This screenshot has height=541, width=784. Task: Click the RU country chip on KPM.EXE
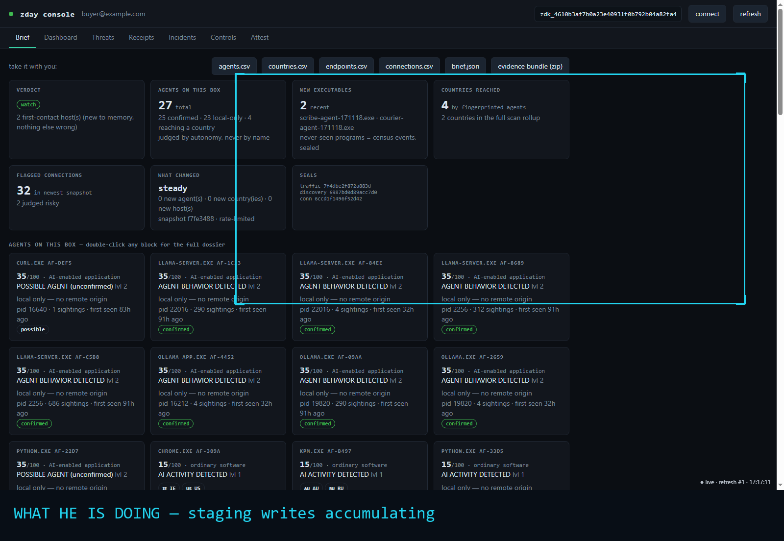tap(337, 488)
